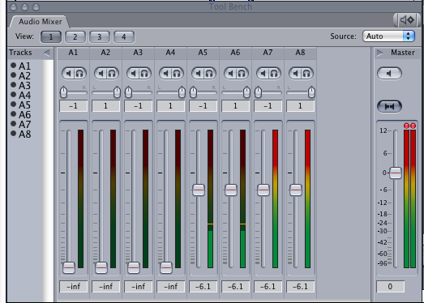Solo track A8 with its headphones icon
Viewport: 424px width, 303px height.
[x=306, y=73]
